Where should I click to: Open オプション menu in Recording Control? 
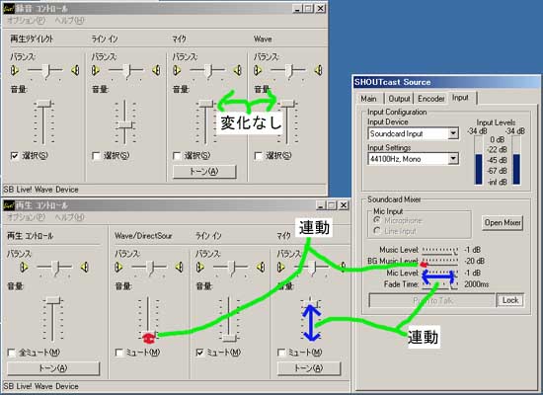click(26, 21)
